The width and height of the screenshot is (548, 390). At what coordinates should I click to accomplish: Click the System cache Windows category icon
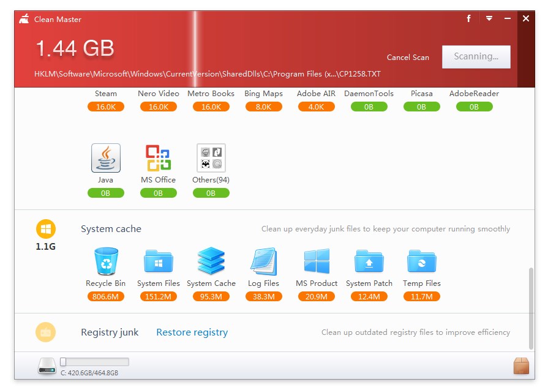(46, 229)
